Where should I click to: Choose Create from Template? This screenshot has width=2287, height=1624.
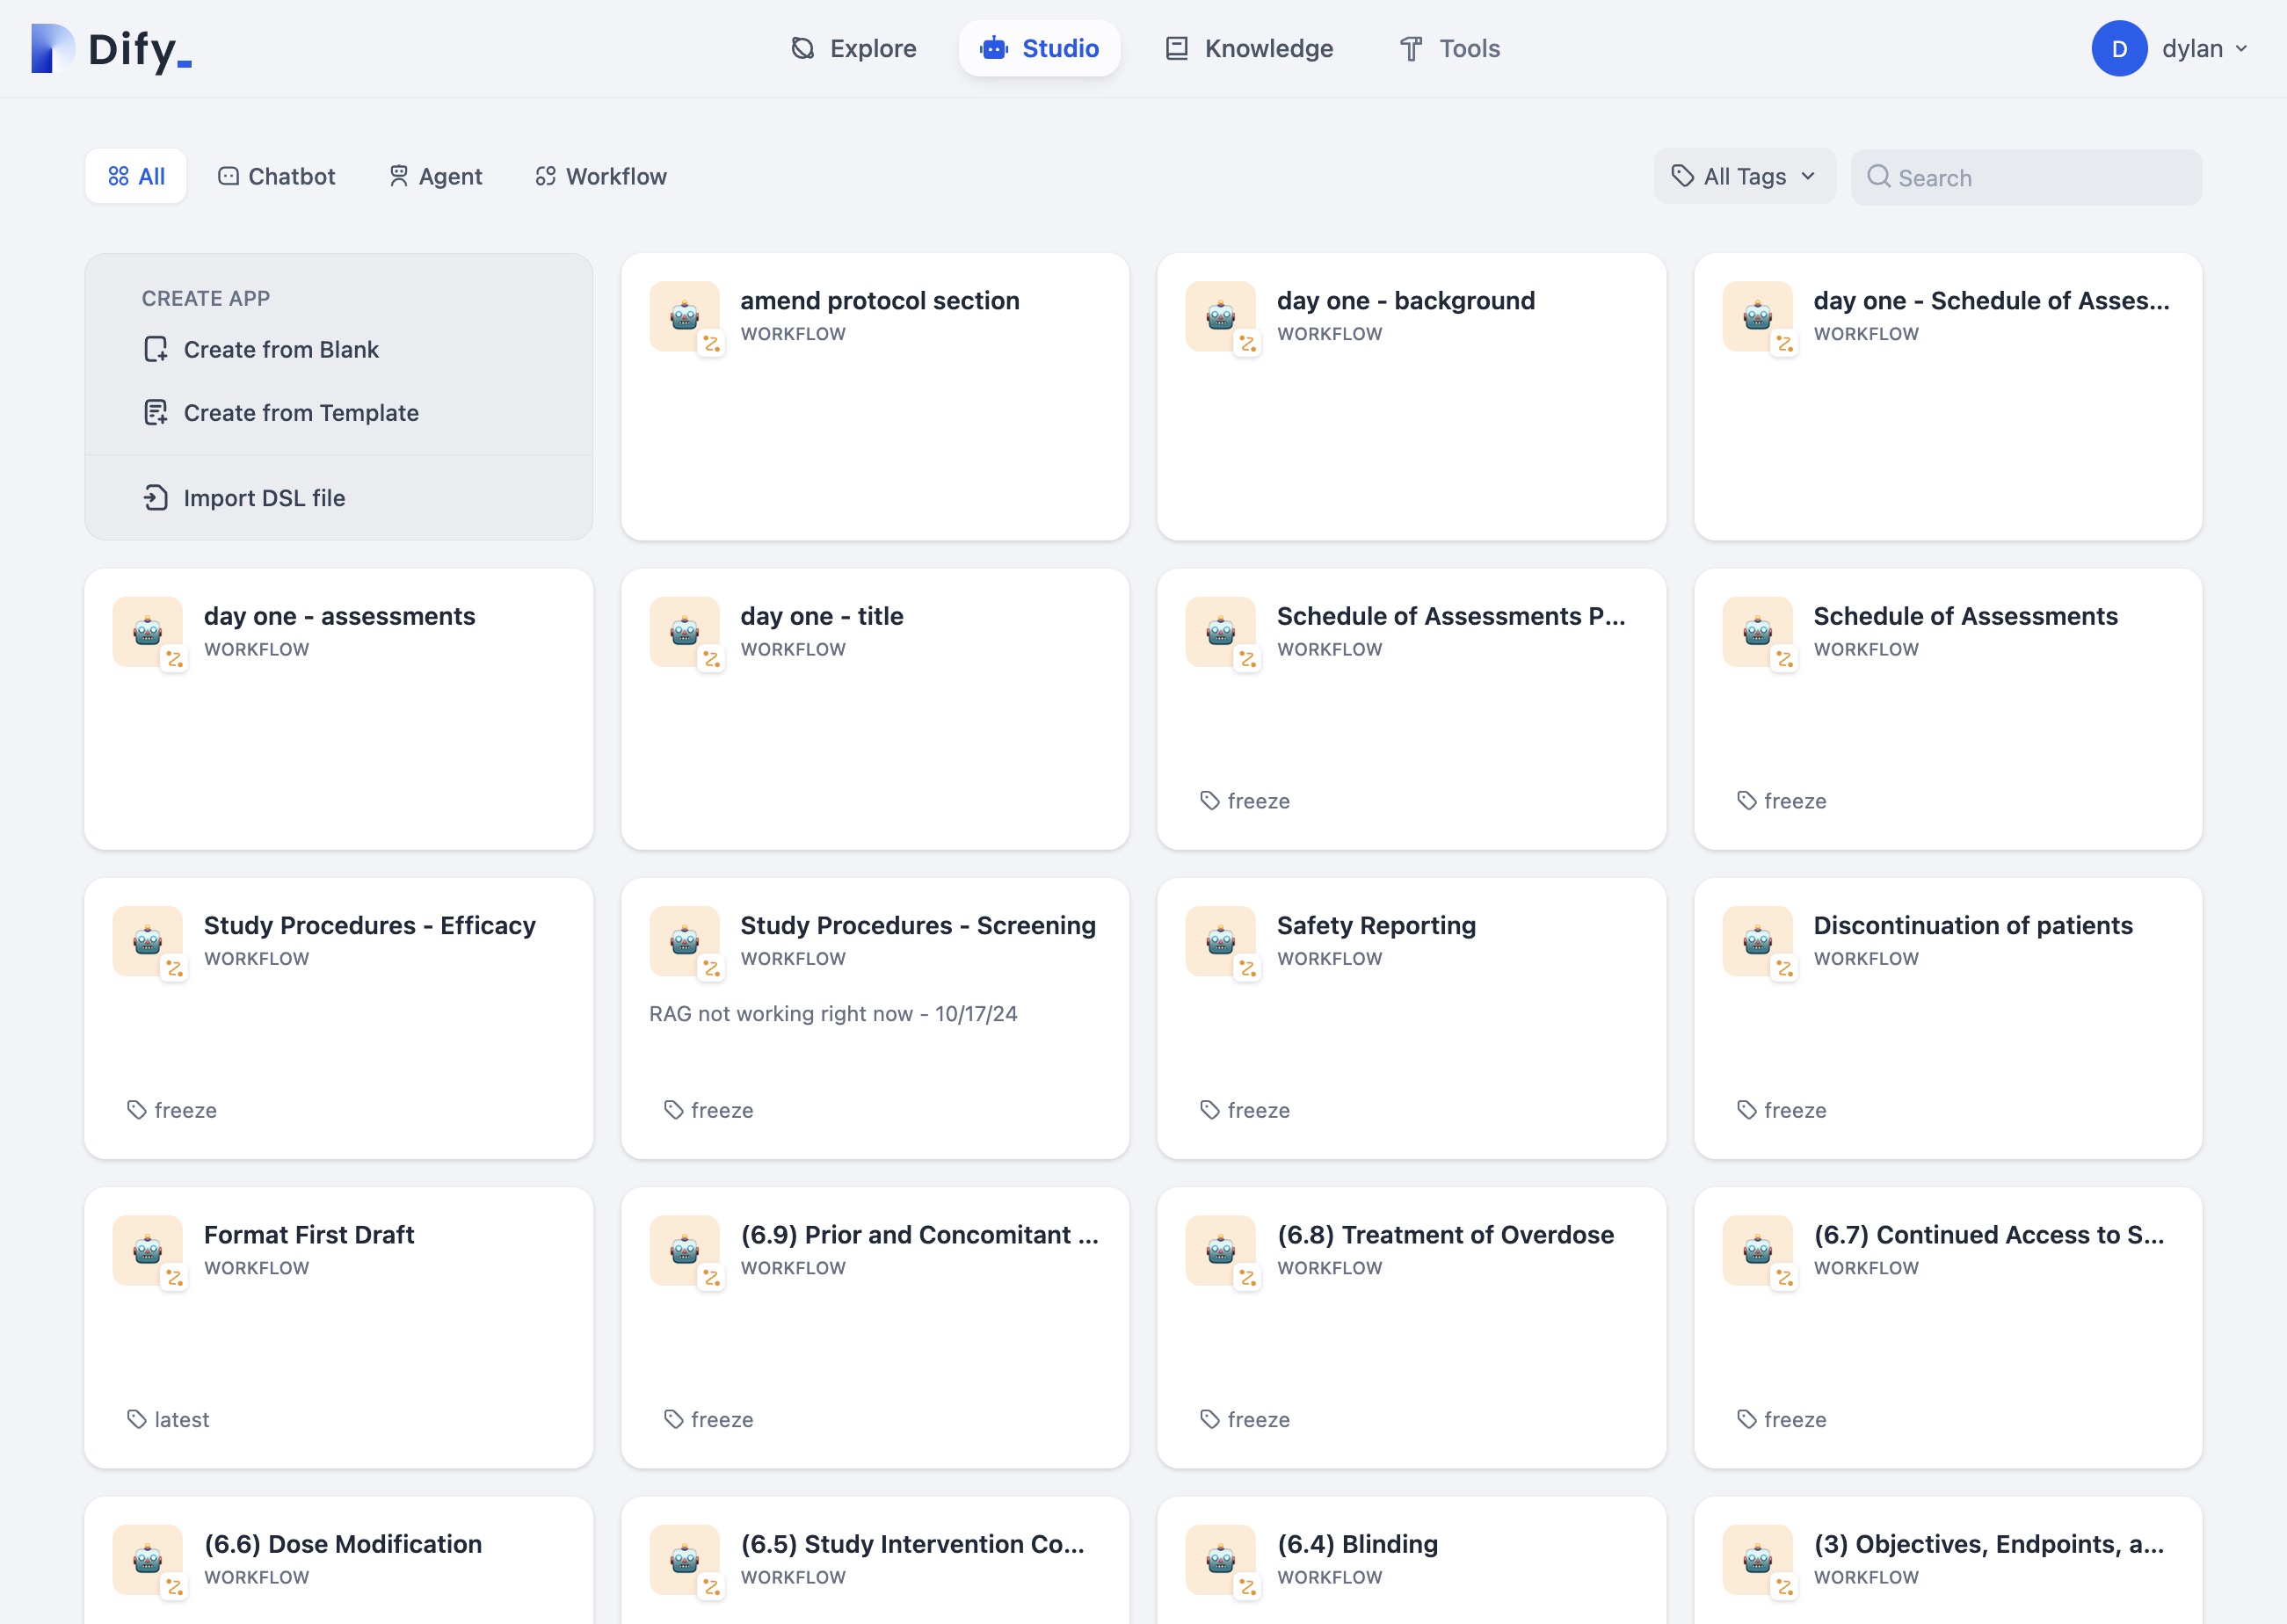coord(281,412)
